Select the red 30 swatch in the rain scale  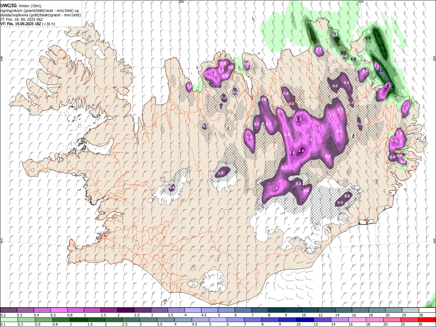click(427, 320)
